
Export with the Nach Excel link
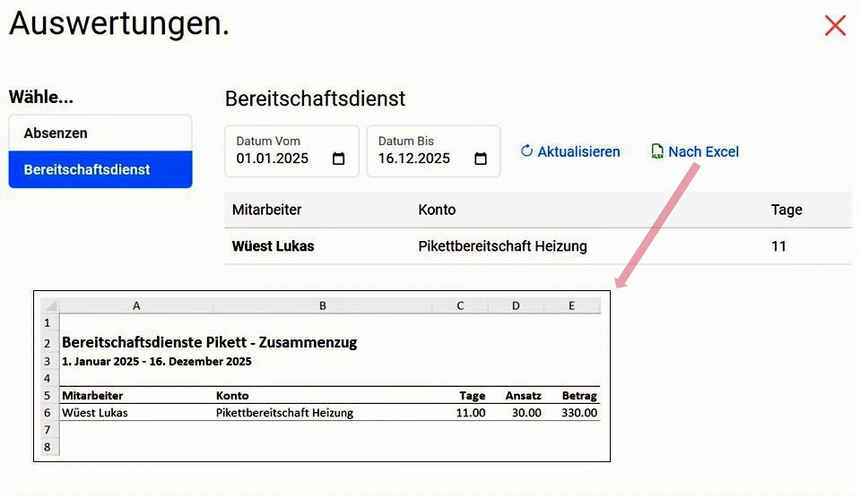click(703, 152)
